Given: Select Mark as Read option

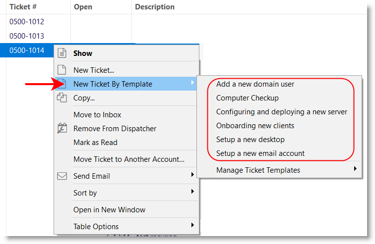Looking at the screenshot, I should pos(95,142).
